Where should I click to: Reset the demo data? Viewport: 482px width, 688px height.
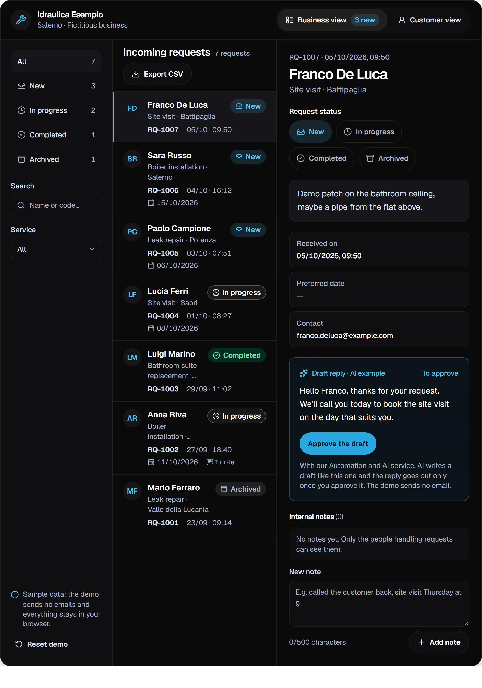42,644
